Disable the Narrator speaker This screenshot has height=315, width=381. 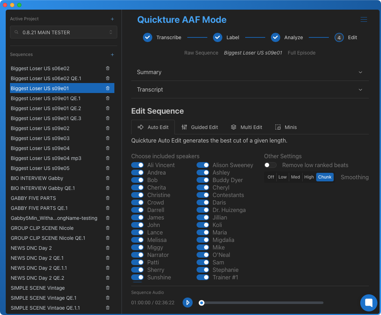pos(138,255)
